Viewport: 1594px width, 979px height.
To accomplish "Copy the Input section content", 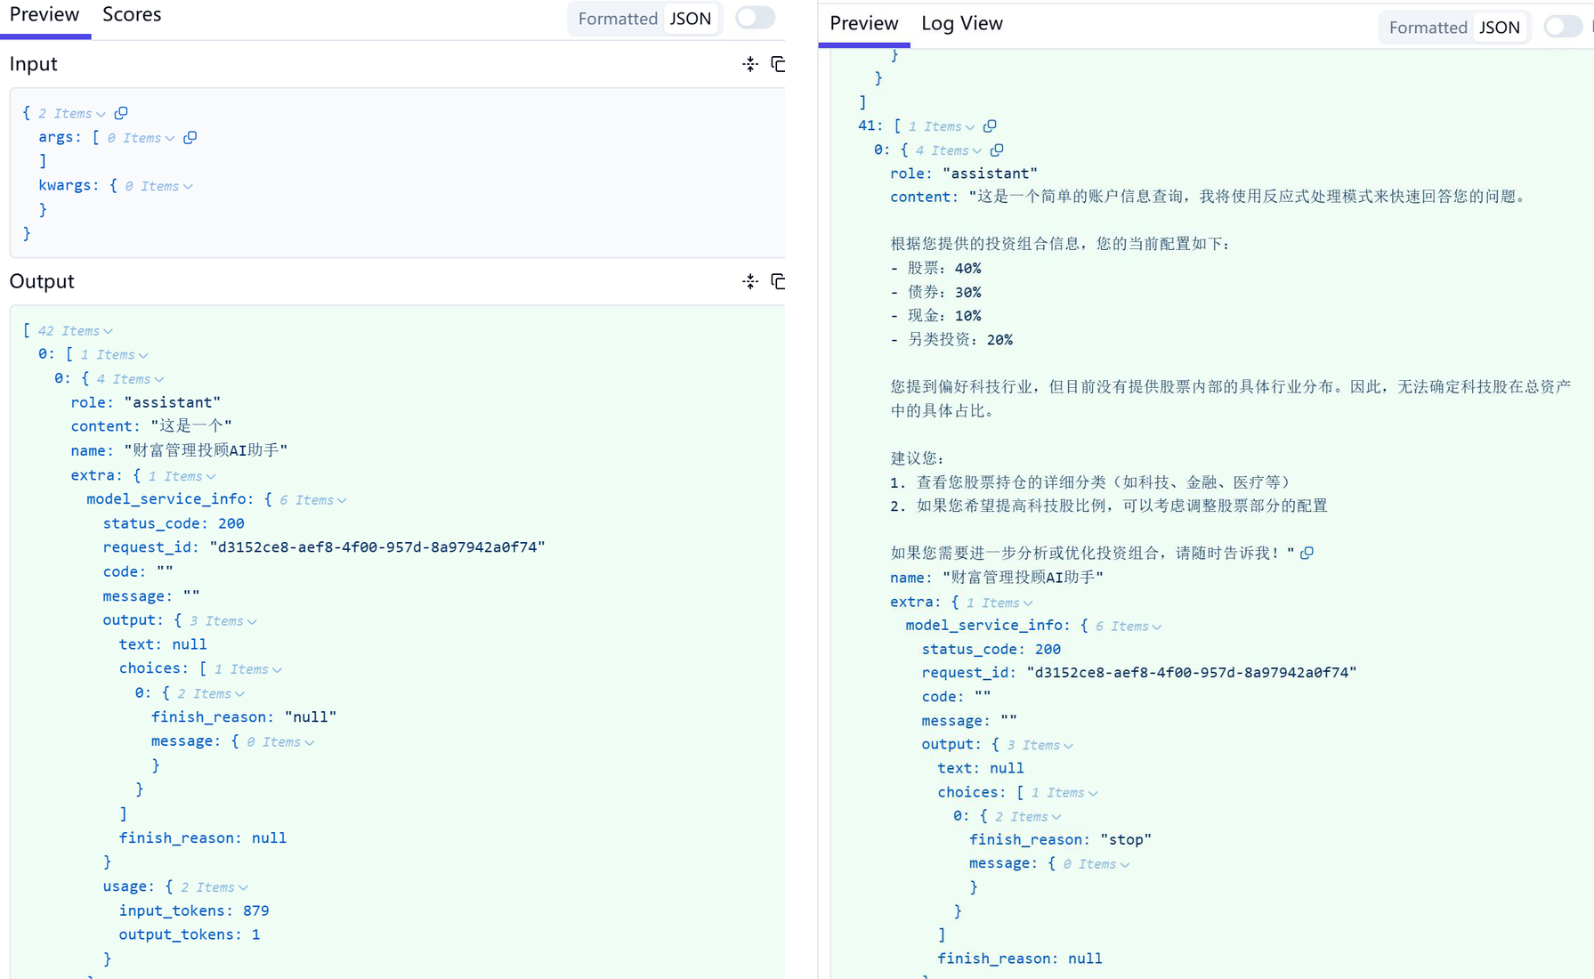I will tap(778, 64).
